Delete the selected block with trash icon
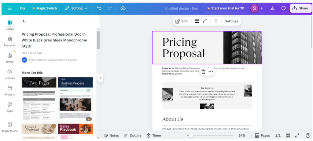 coord(203,72)
